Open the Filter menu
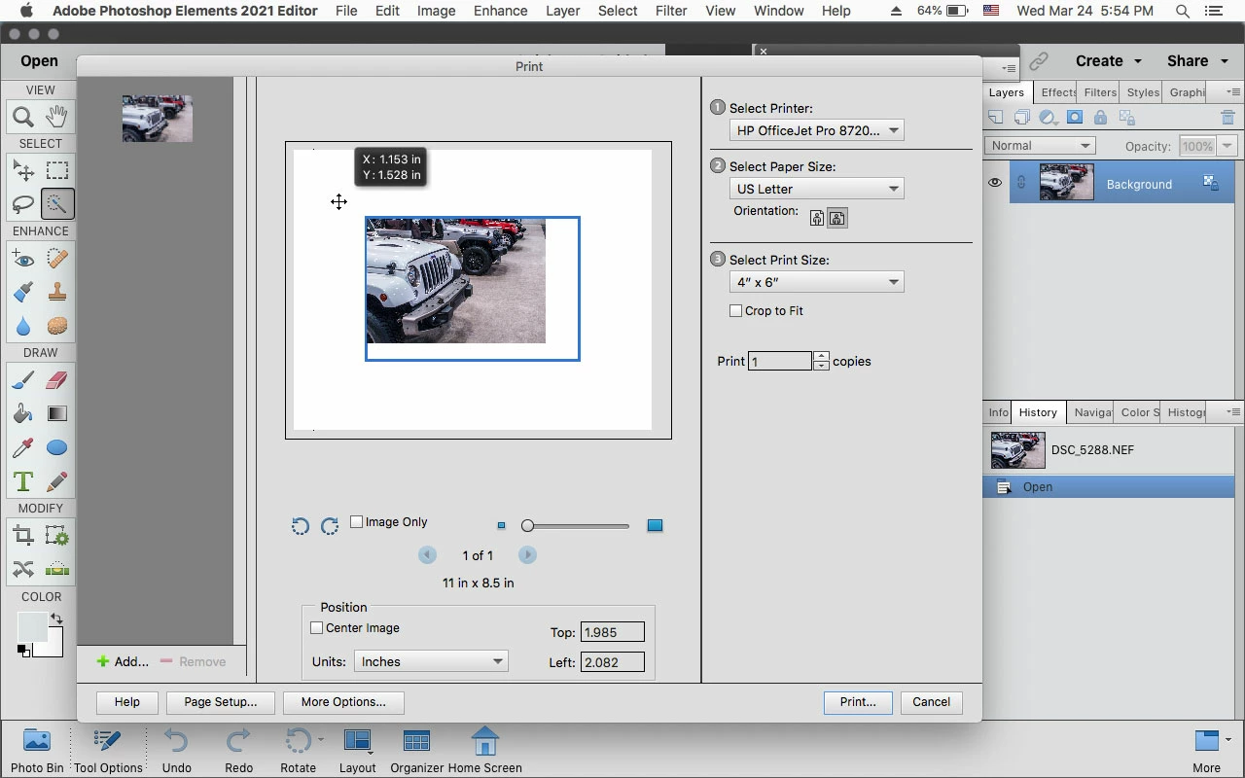 (x=671, y=11)
